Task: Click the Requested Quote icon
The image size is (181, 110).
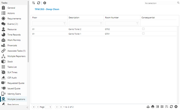Action: tap(3, 83)
